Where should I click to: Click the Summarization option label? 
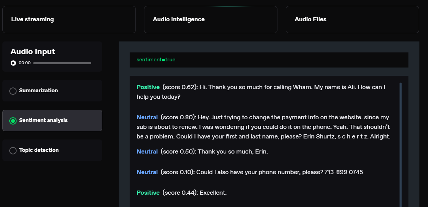(38, 90)
